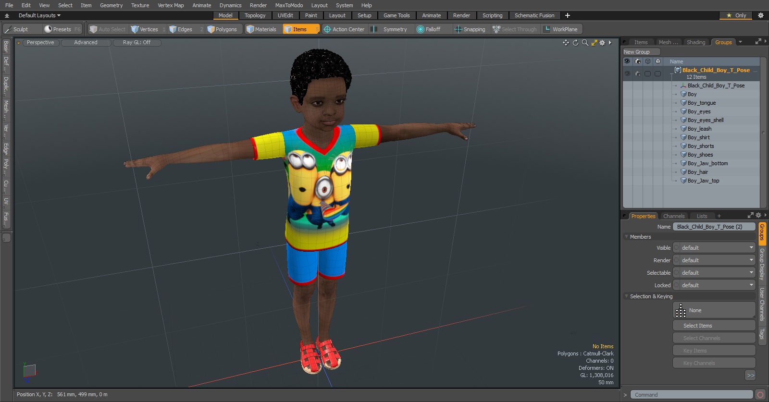Open the Presets browser
Viewport: 769px width, 402px height.
click(x=62, y=29)
